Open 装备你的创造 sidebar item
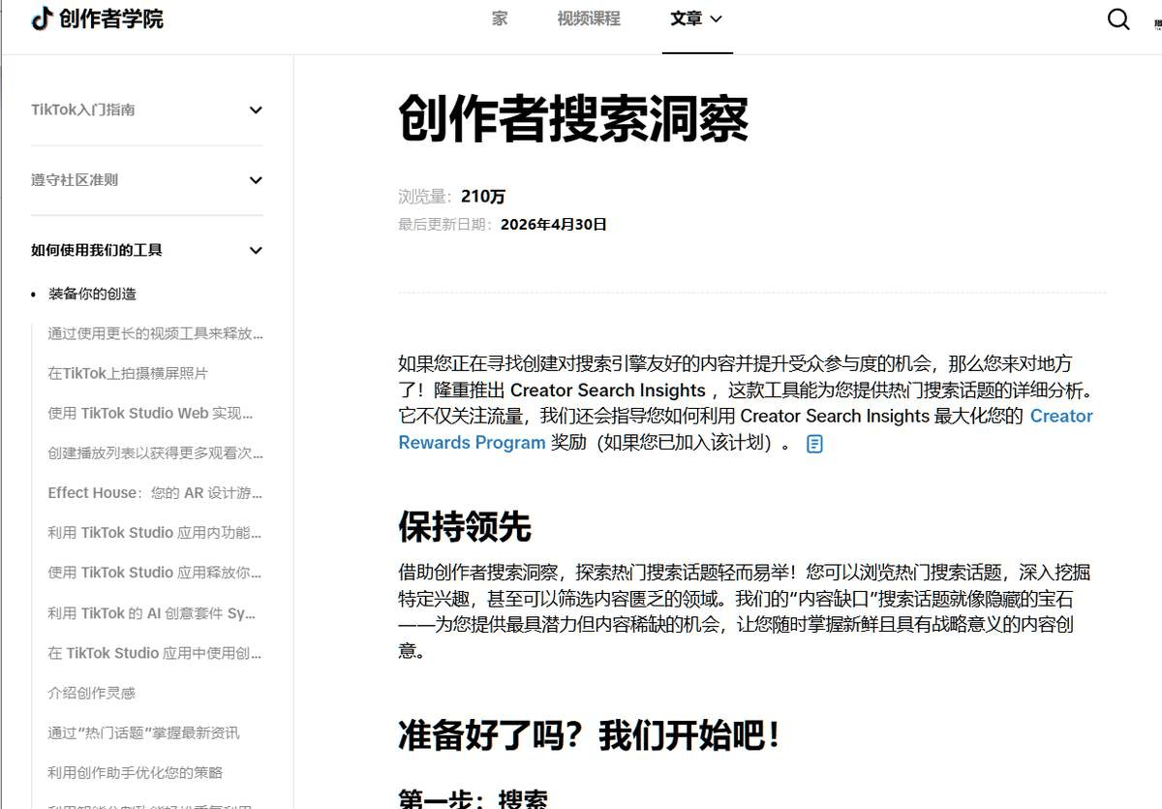The width and height of the screenshot is (1162, 809). coord(93,295)
